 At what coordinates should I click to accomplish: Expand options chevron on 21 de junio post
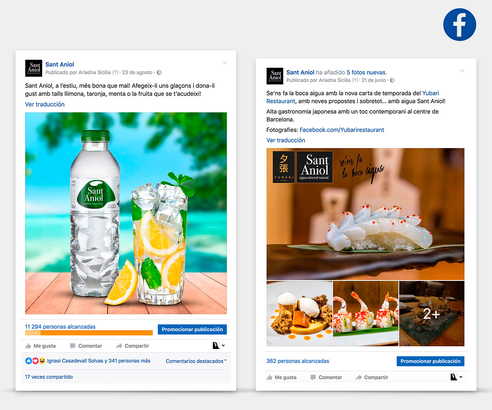[462, 71]
